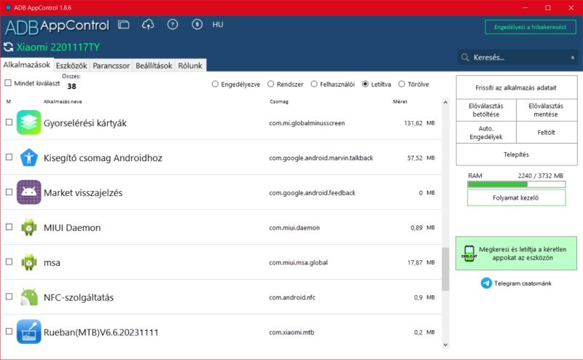The width and height of the screenshot is (583, 360).
Task: Click the Telepítés button
Action: [x=516, y=154]
